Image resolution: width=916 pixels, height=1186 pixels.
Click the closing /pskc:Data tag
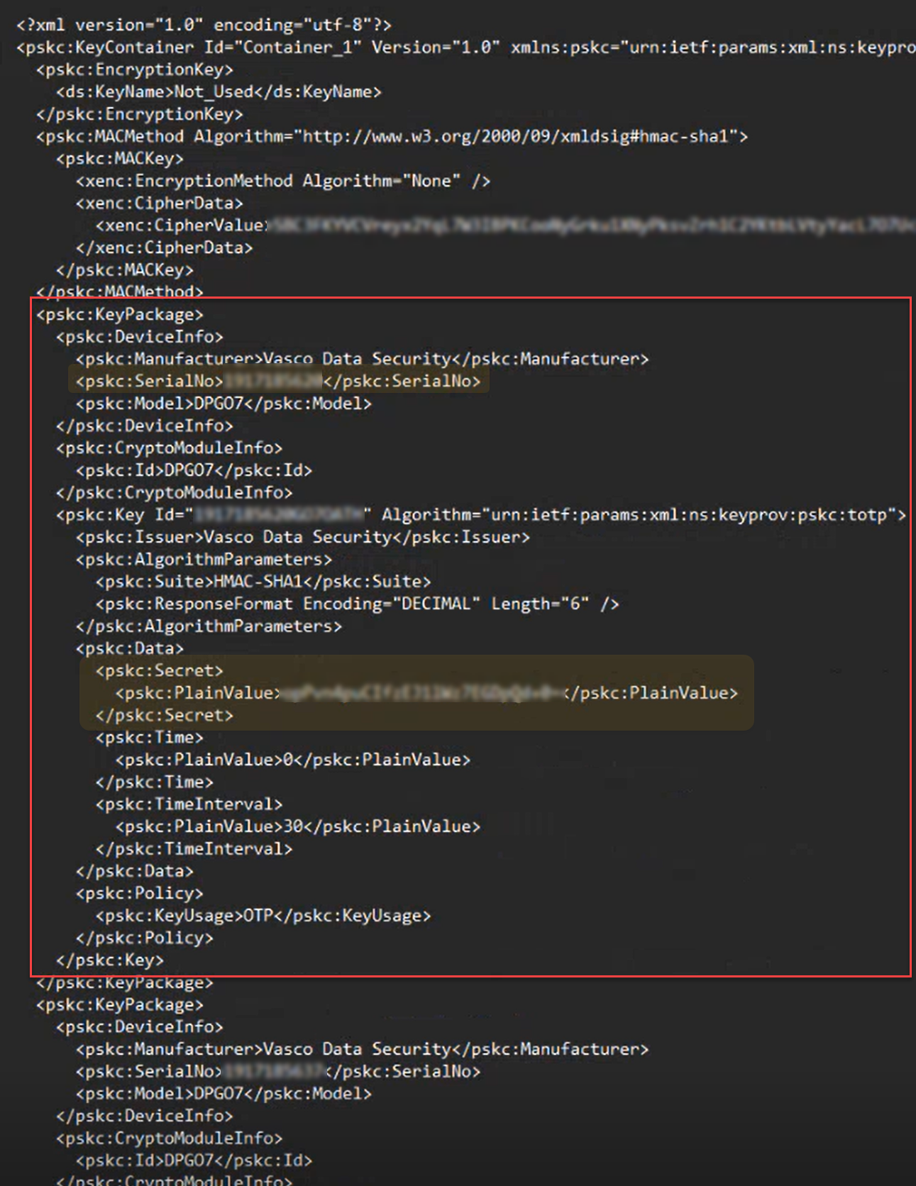[135, 871]
